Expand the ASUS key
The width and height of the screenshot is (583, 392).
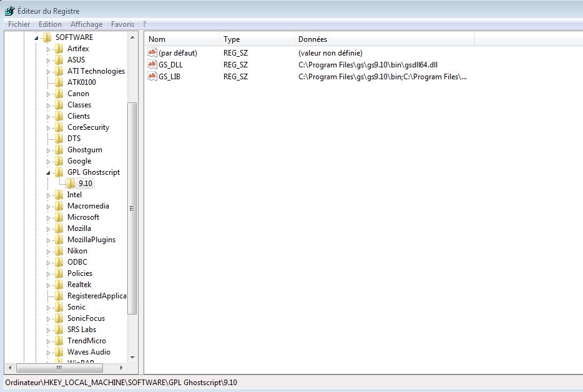click(48, 61)
